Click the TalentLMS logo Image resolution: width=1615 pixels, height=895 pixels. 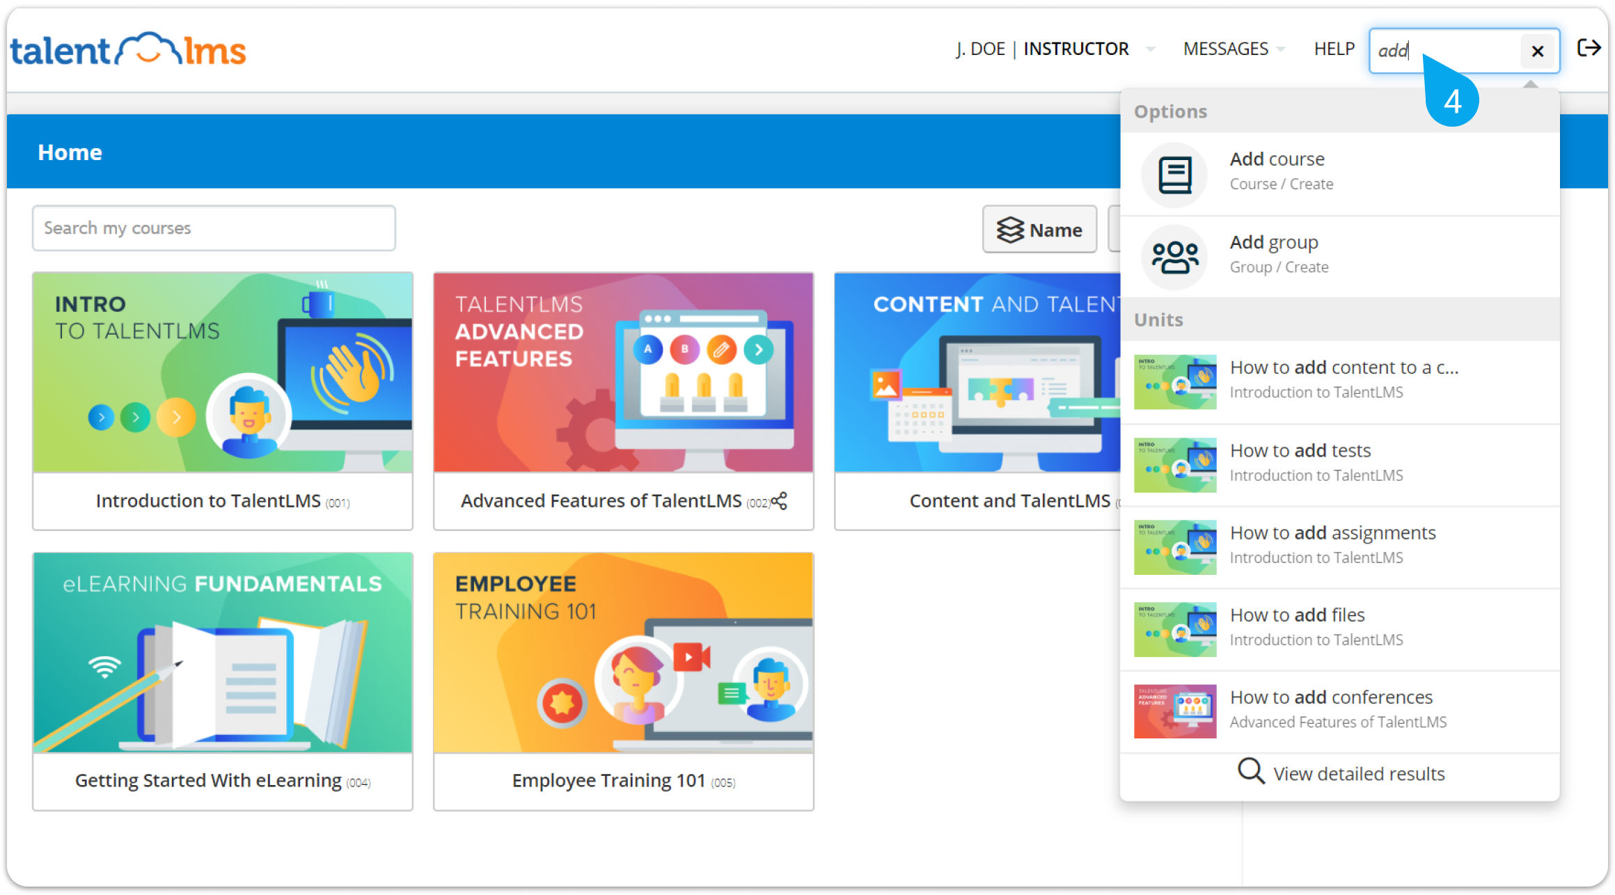click(128, 49)
